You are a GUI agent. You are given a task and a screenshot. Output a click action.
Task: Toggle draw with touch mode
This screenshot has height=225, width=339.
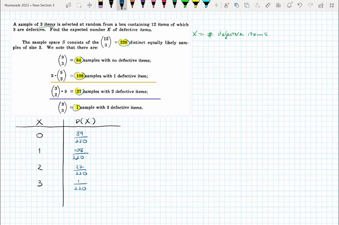pos(226,5)
